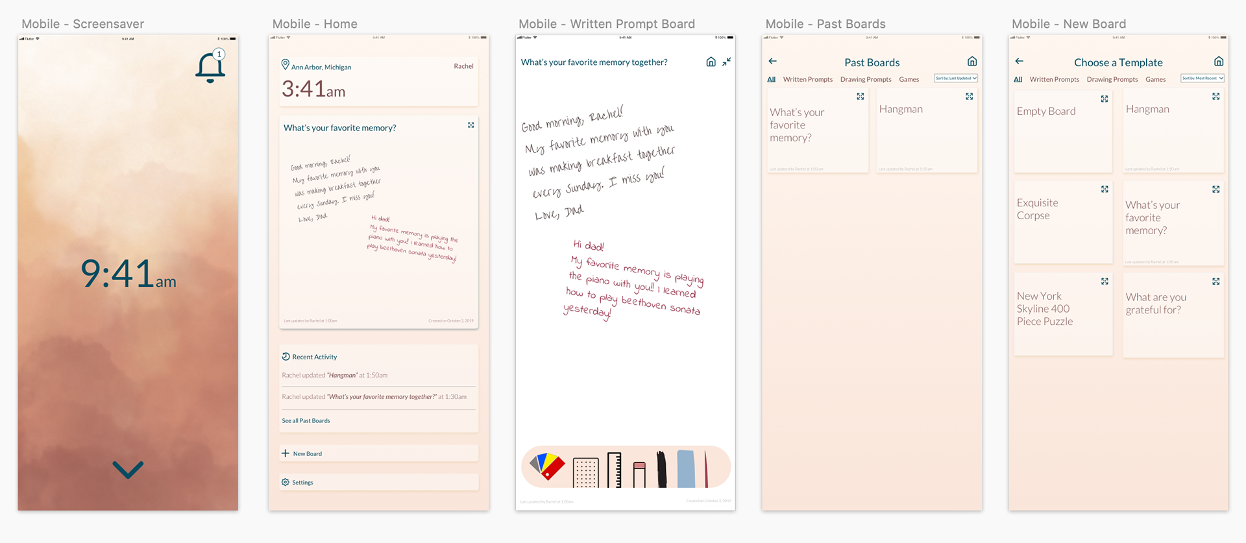Select the dotted grid paper tool

[x=585, y=472]
